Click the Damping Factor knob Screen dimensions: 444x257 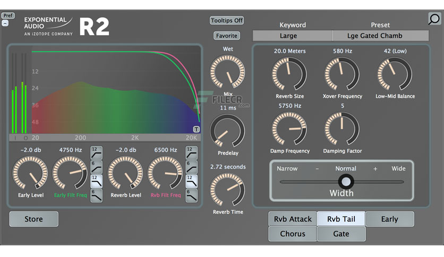click(x=342, y=129)
